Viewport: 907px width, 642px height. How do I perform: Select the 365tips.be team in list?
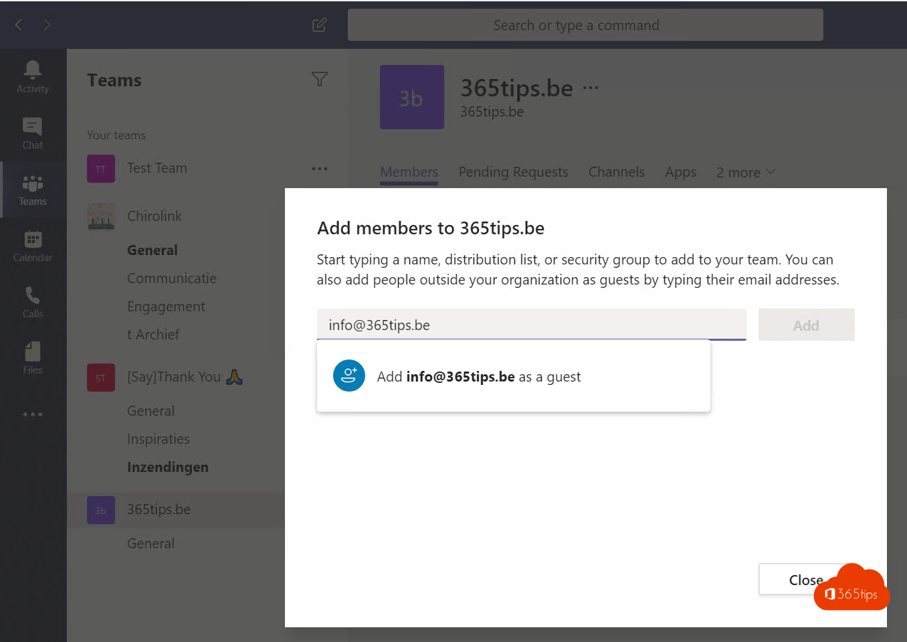159,509
